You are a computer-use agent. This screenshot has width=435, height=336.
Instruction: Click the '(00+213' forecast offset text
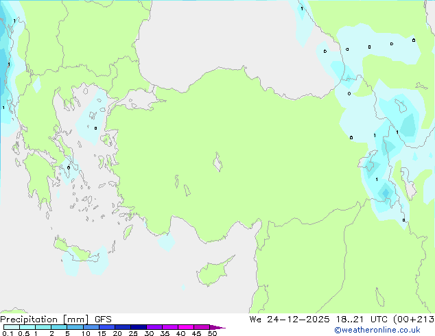pyautogui.click(x=414, y=320)
